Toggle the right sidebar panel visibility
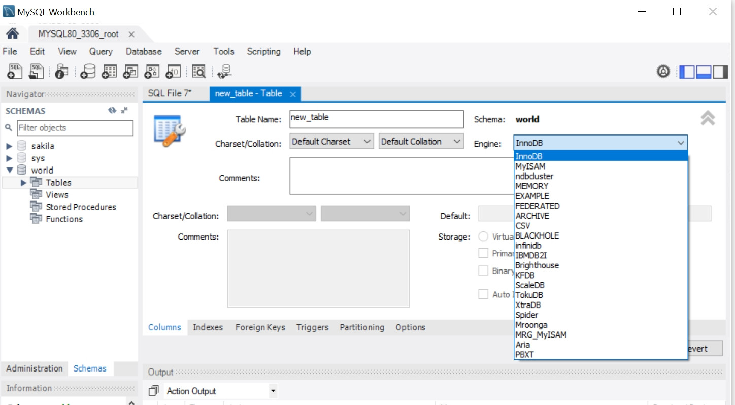Screen dimensions: 735x405 (720, 72)
